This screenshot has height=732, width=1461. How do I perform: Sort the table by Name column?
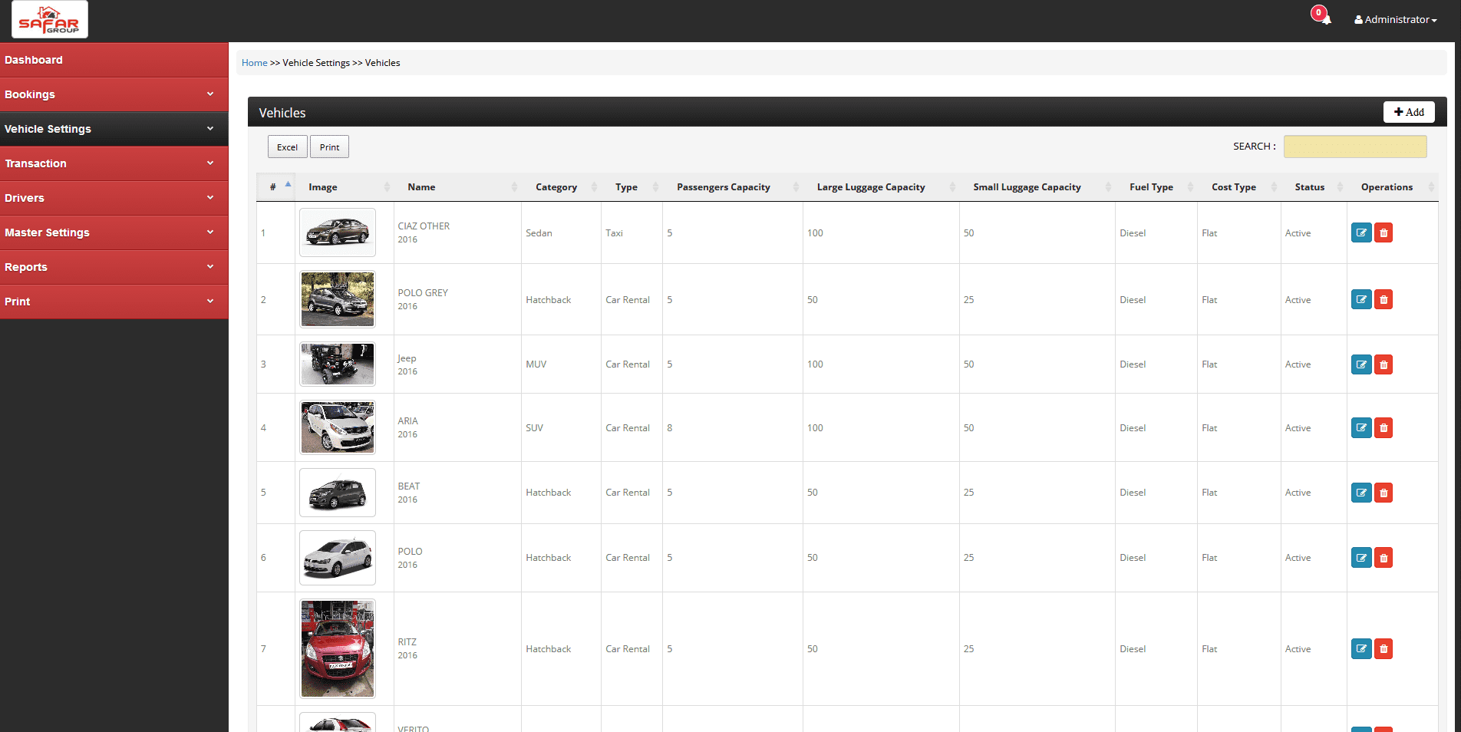(421, 187)
